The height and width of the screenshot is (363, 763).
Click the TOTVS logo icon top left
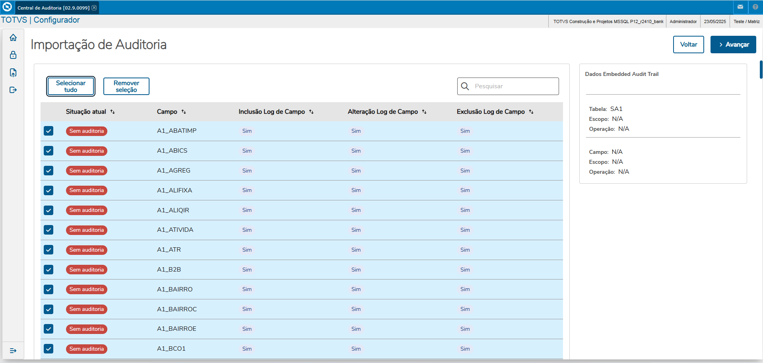tap(7, 7)
